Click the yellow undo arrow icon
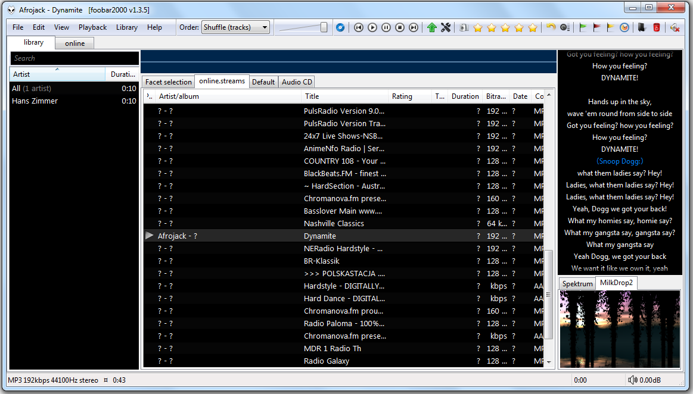693x394 pixels. (551, 27)
